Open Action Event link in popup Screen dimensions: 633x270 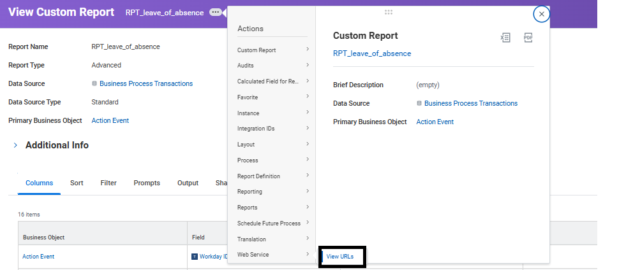coord(435,122)
